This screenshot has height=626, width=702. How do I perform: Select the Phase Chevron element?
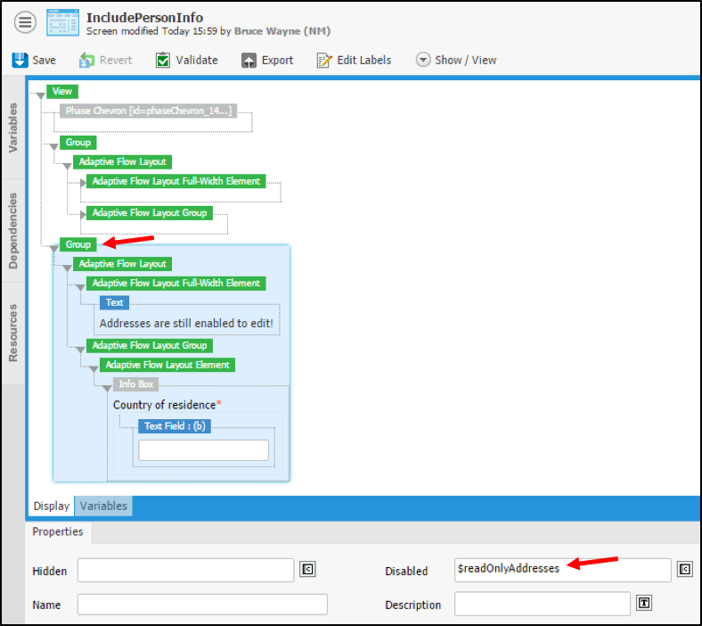click(x=148, y=111)
